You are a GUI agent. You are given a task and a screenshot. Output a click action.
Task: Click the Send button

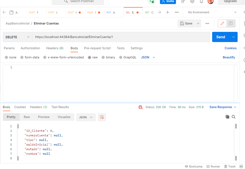pyautogui.click(x=221, y=37)
